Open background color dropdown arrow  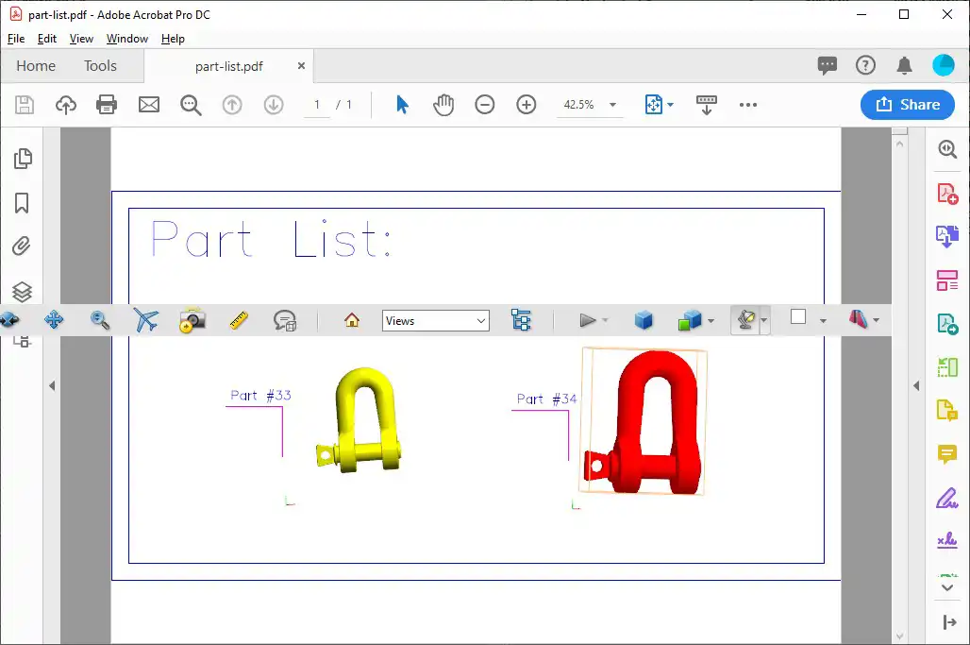(823, 321)
